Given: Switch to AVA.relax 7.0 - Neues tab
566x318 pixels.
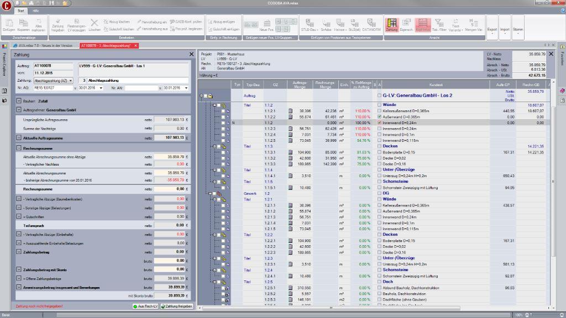Looking at the screenshot, I should (44, 45).
